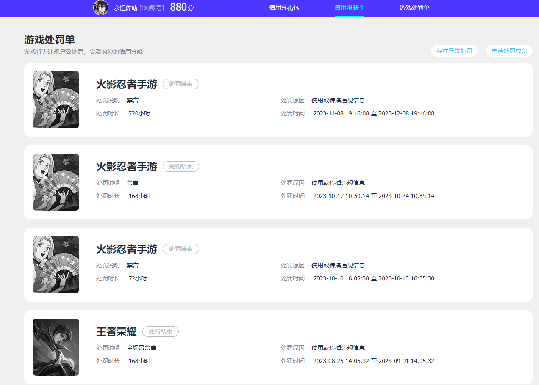Click 处罚结束 badge on the 720小时 card

pos(181,84)
